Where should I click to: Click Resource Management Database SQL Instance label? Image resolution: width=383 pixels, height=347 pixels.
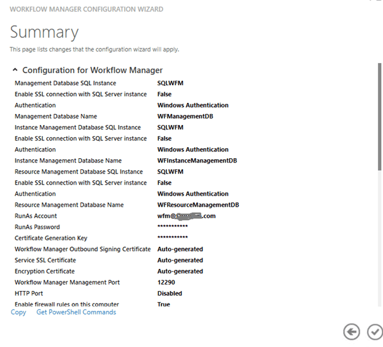[x=79, y=172]
